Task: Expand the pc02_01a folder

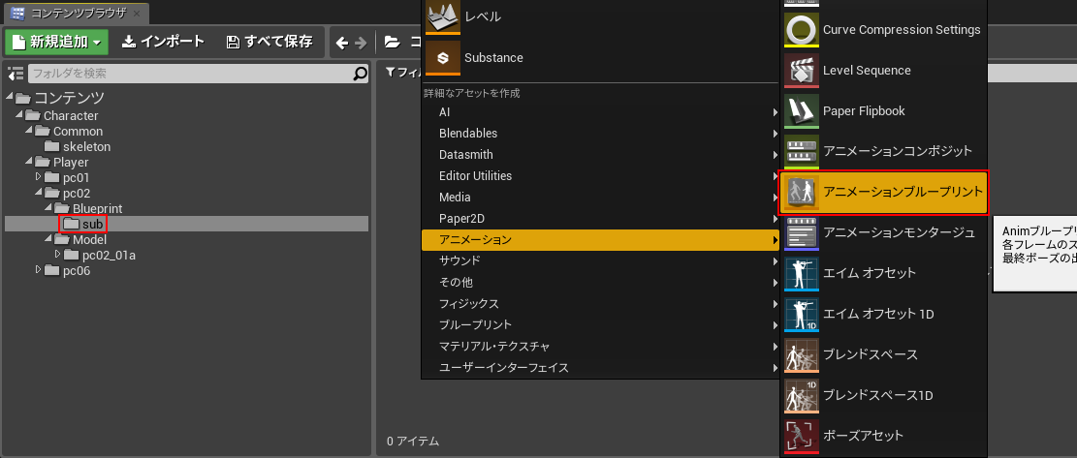Action: coord(58,255)
